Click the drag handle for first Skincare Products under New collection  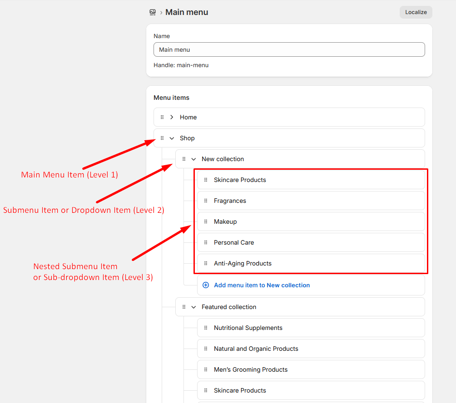tap(206, 180)
